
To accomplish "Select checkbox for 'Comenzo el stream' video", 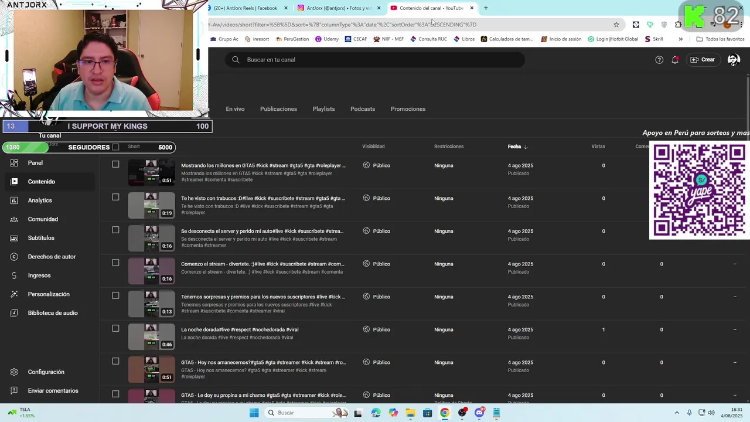I will click(115, 263).
